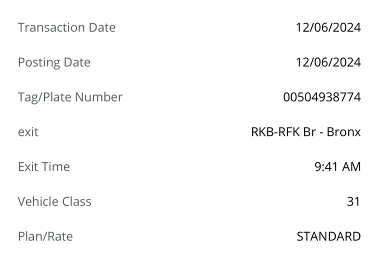Click the vehicle class value 31

(x=353, y=201)
